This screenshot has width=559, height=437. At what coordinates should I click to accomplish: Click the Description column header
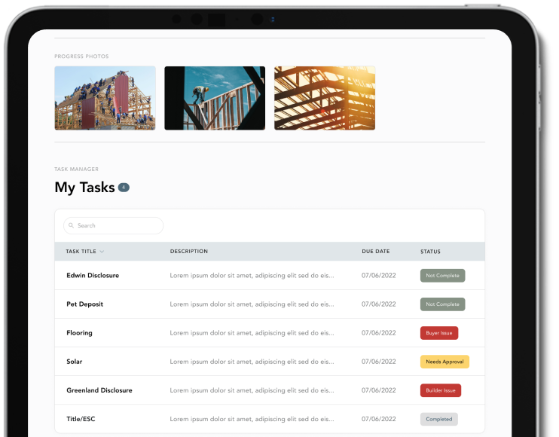click(189, 252)
